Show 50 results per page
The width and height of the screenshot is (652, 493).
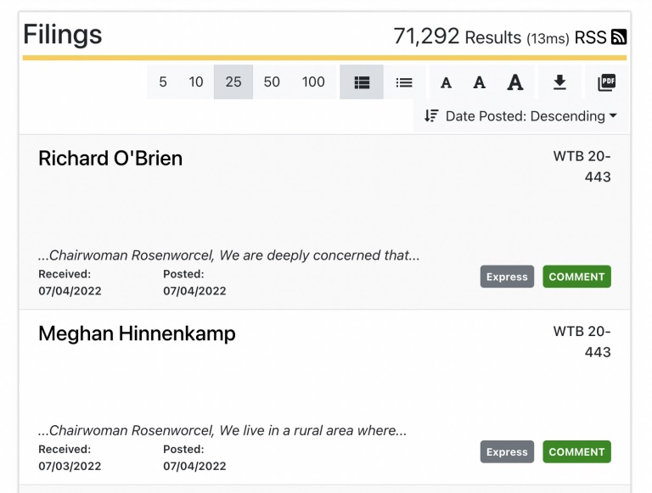[x=272, y=82]
